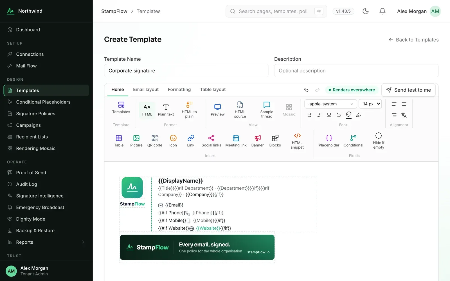Convert HTML to plain format
The width and height of the screenshot is (450, 281).
(189, 110)
